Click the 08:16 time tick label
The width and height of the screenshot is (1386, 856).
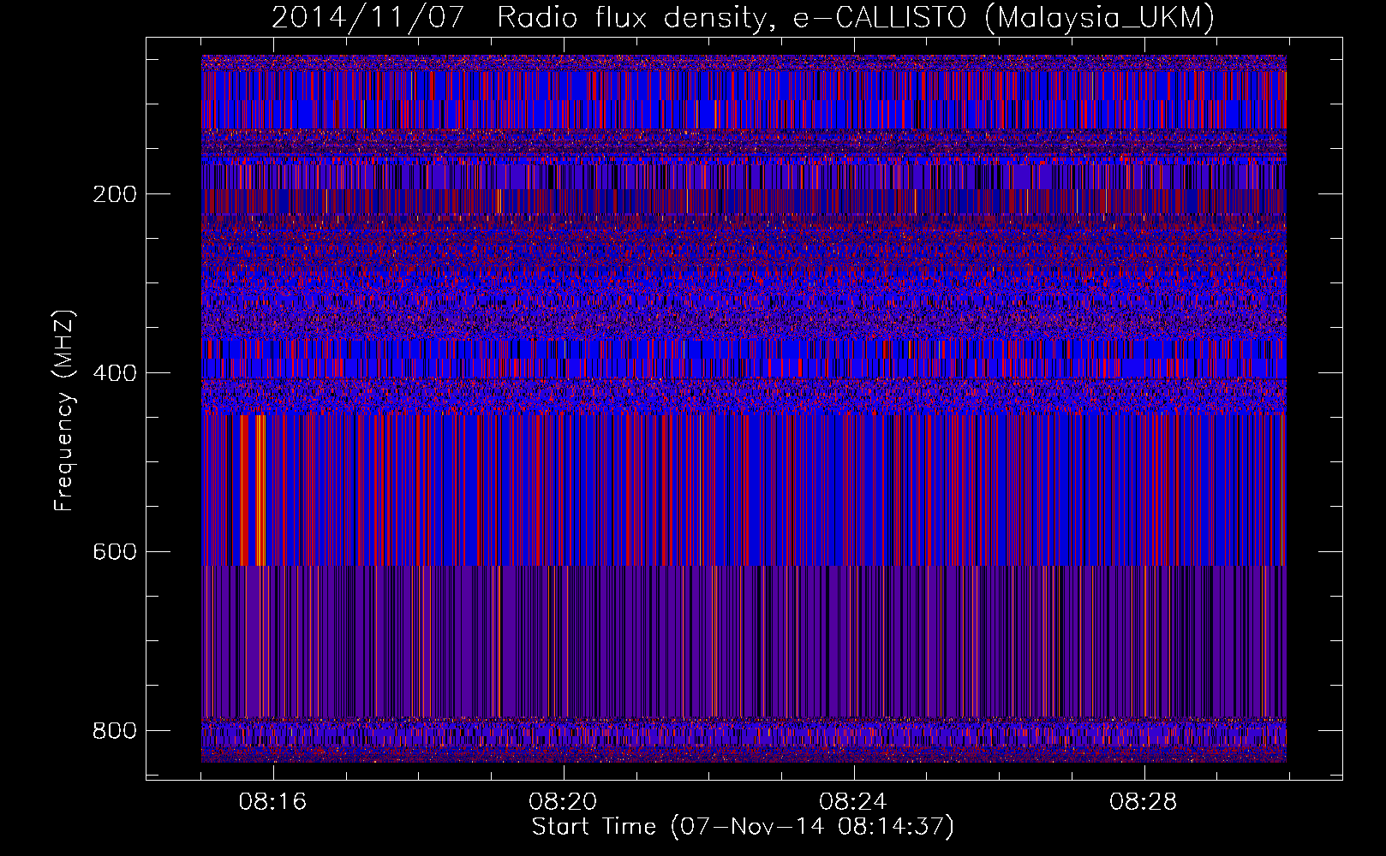pos(272,802)
